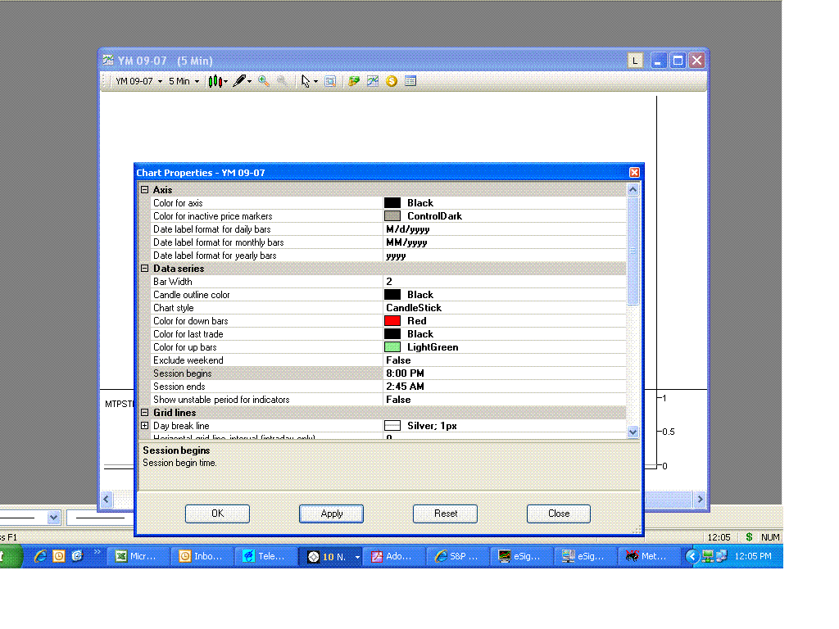Screen dimensions: 839x629
Task: Show hidden system tray icons
Action: click(x=692, y=556)
